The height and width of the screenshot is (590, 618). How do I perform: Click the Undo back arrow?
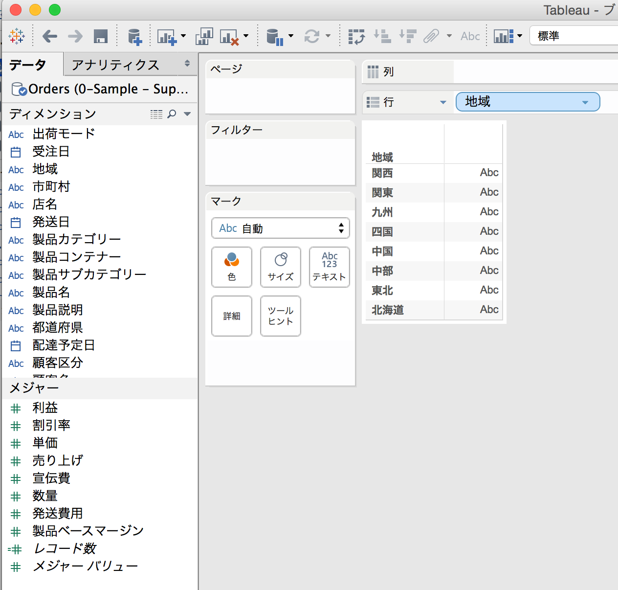49,36
